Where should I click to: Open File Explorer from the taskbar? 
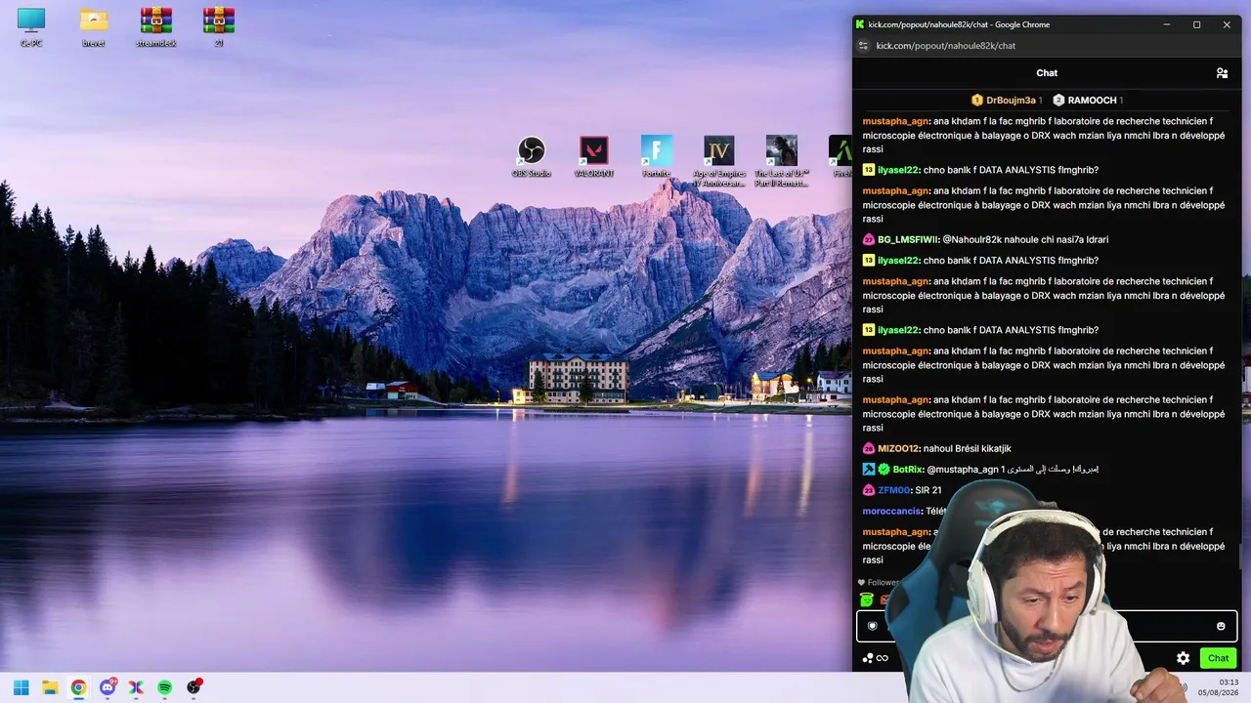click(x=50, y=687)
